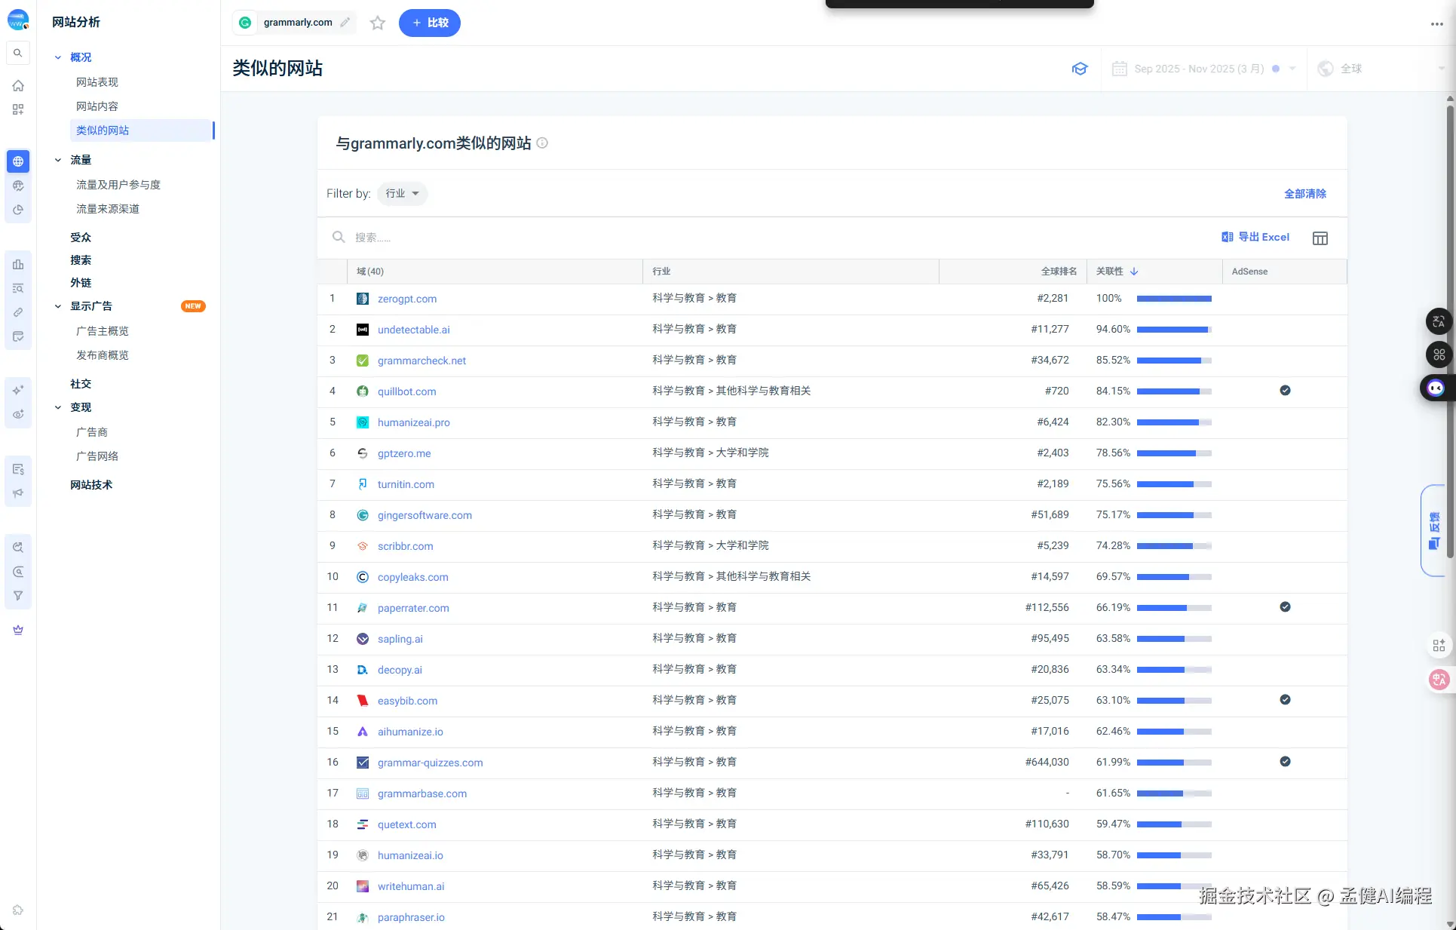Screen dimensions: 1456x930
Task: Click the sidebar search magnifier icon
Action: [x=18, y=54]
